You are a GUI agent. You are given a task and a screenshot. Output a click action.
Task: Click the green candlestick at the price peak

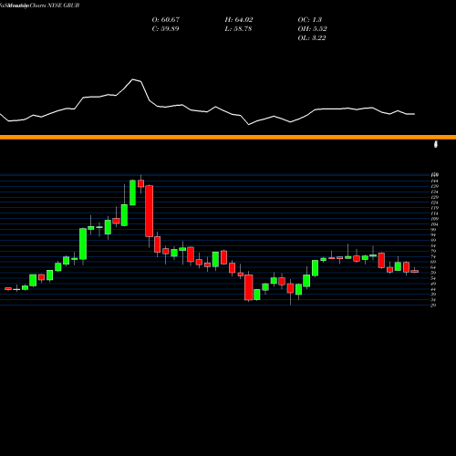(132, 192)
